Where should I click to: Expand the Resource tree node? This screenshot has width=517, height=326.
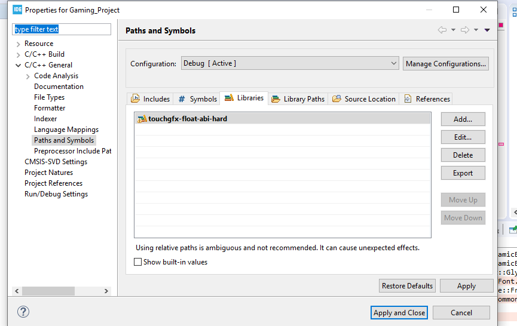[18, 44]
